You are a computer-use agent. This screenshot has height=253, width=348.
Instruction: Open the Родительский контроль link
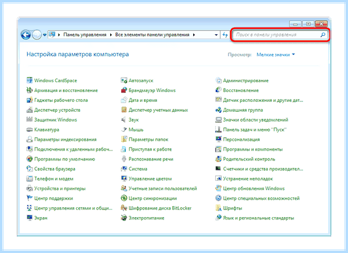click(249, 159)
